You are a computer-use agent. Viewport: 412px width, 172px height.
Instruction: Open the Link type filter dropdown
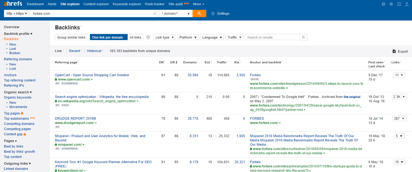[x=164, y=37]
